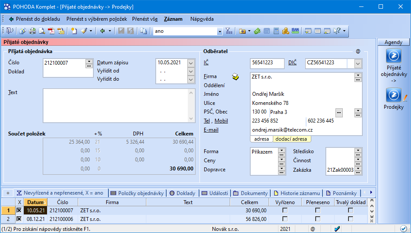Switch to Dokumenty tab
This screenshot has width=411, height=233.
pyautogui.click(x=250, y=193)
